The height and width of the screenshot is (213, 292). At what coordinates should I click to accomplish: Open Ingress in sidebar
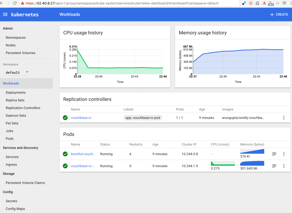pos(11,164)
